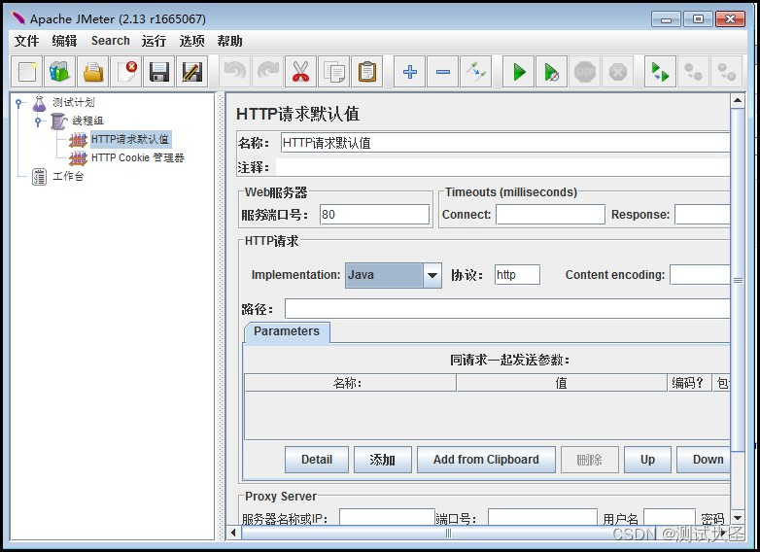Click the Shutdown grey X icon
Screen dimensions: 760x552
pyautogui.click(x=617, y=72)
